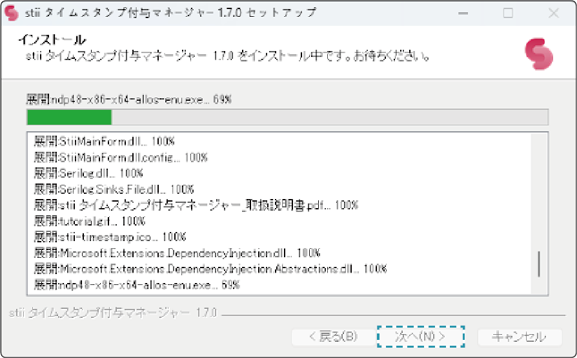This screenshot has height=358, width=577.
Task: Click the stii app icon in title bar
Action: pyautogui.click(x=11, y=13)
